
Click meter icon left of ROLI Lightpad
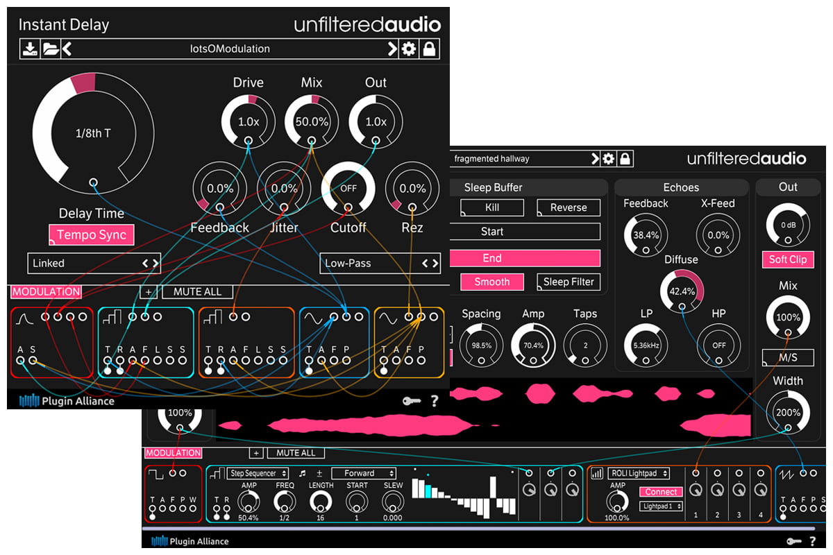[597, 473]
